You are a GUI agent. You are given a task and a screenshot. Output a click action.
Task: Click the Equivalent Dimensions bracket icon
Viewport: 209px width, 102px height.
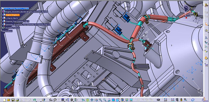click(x=76, y=100)
